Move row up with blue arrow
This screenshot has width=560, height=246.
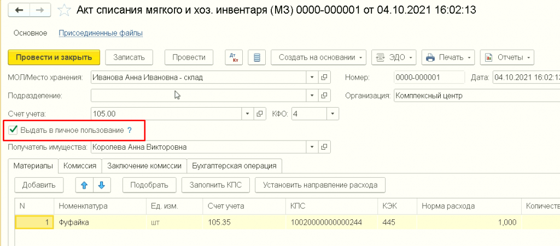coord(84,185)
